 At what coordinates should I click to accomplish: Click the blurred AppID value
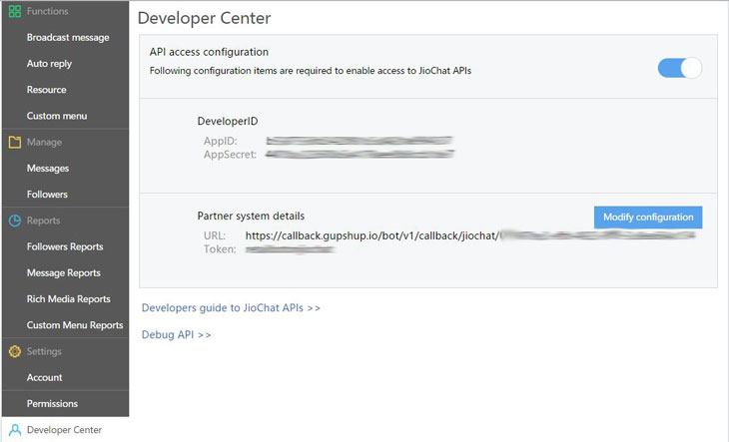click(x=359, y=141)
